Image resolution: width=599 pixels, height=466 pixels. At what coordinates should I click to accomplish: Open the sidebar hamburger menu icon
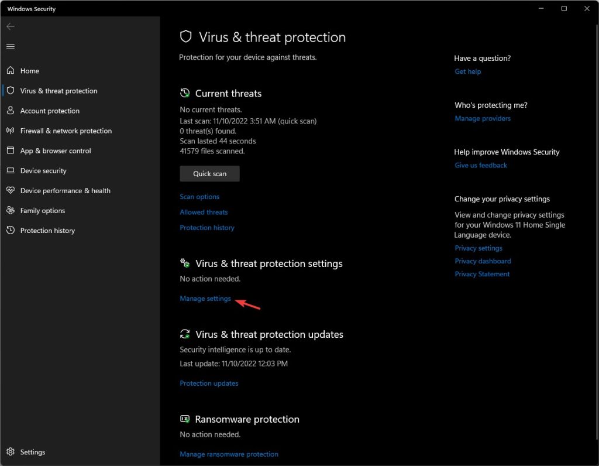10,46
